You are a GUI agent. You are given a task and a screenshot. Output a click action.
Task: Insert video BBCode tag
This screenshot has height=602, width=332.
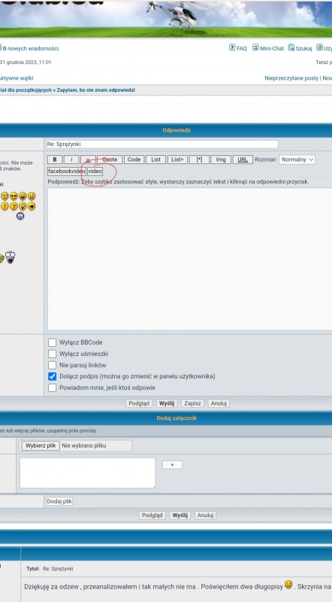coord(95,172)
